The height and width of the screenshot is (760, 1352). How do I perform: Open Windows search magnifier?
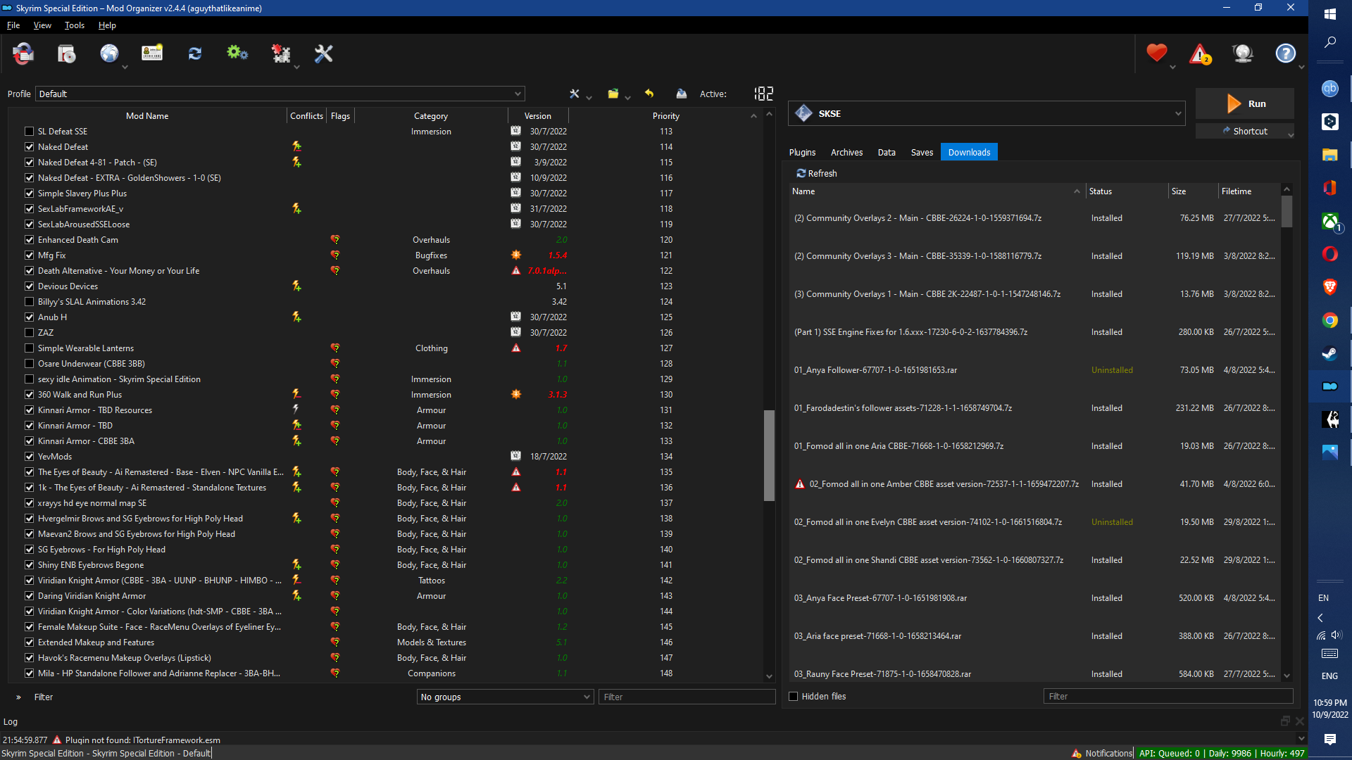click(1329, 43)
